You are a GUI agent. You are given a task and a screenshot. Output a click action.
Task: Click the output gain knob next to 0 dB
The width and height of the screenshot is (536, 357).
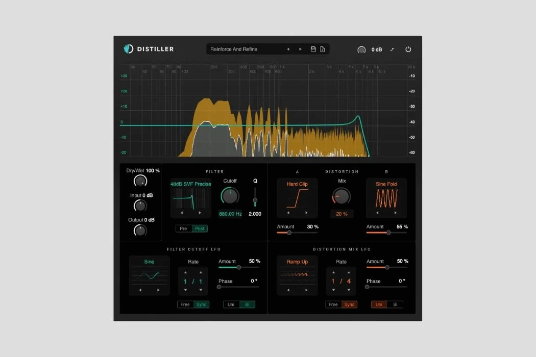[x=361, y=50]
